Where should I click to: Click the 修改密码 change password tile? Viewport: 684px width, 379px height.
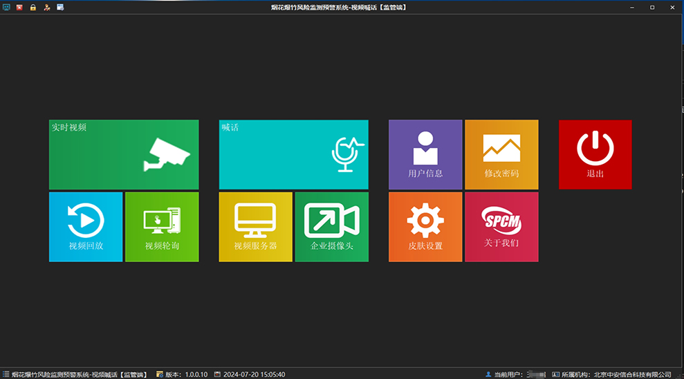click(x=501, y=154)
